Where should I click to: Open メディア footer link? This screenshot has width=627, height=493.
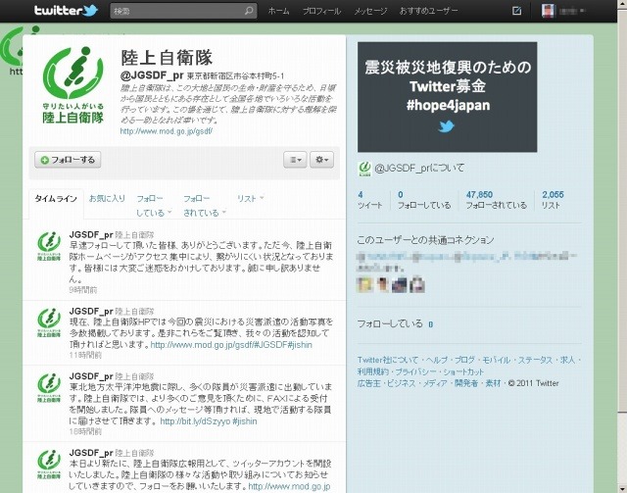[435, 383]
